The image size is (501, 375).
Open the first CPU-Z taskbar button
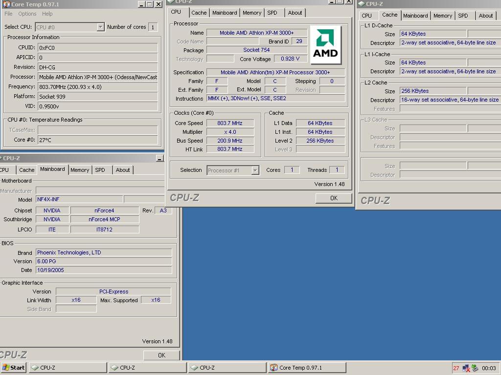68,368
